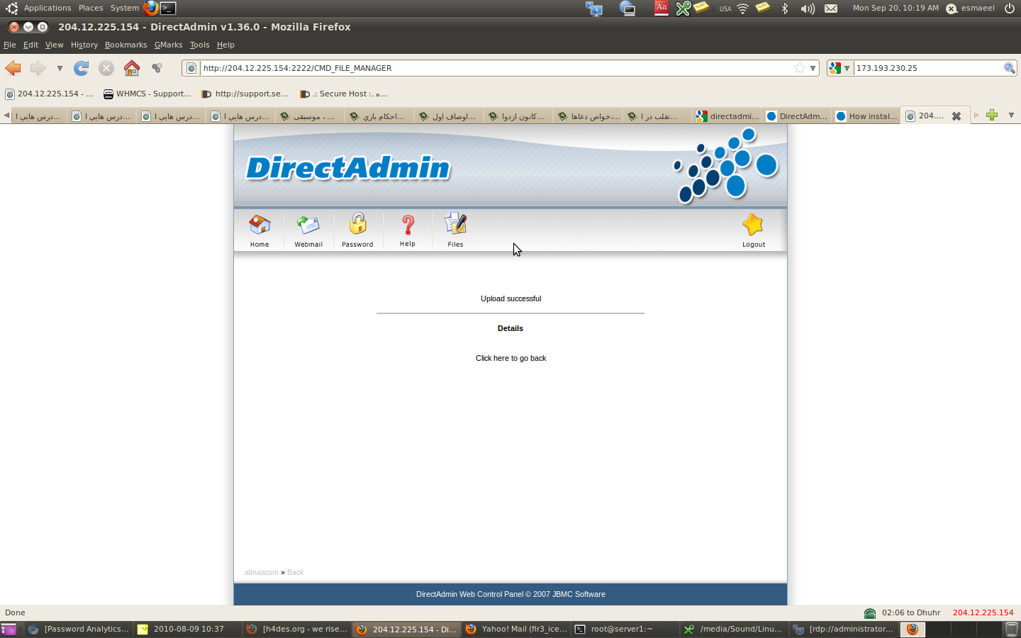Launch Firefox from the top panel
The image size is (1021, 638).
(x=150, y=8)
